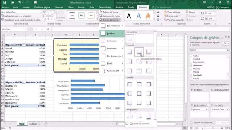Image resolution: width=232 pixels, height=130 pixels.
Task: Click the Traer adelante button
Action: (172, 12)
